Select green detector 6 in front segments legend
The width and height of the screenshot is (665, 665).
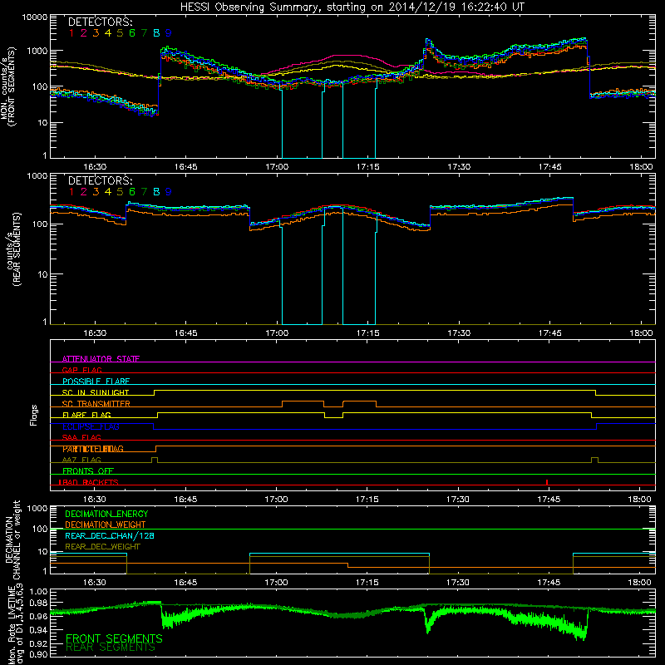[132, 32]
